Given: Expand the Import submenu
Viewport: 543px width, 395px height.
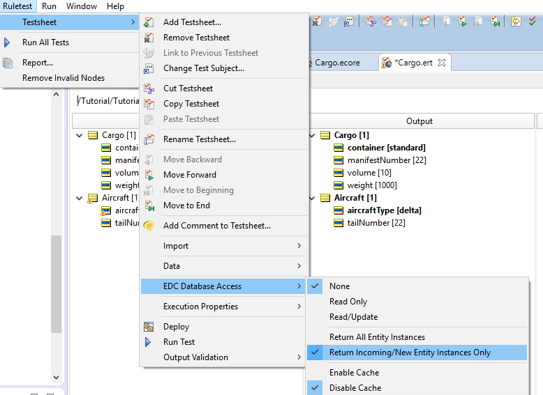Looking at the screenshot, I should (224, 246).
